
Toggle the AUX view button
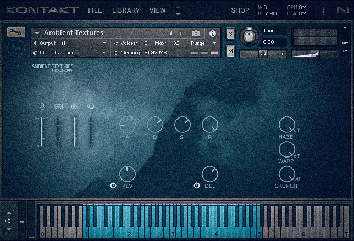tap(345, 43)
